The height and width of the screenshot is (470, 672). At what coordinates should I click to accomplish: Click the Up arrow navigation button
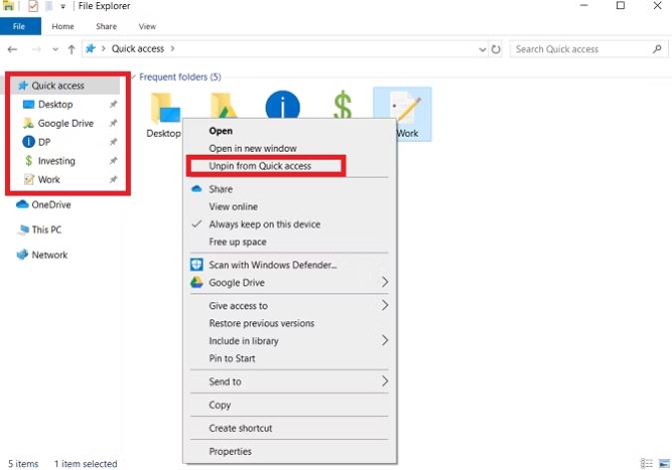72,49
